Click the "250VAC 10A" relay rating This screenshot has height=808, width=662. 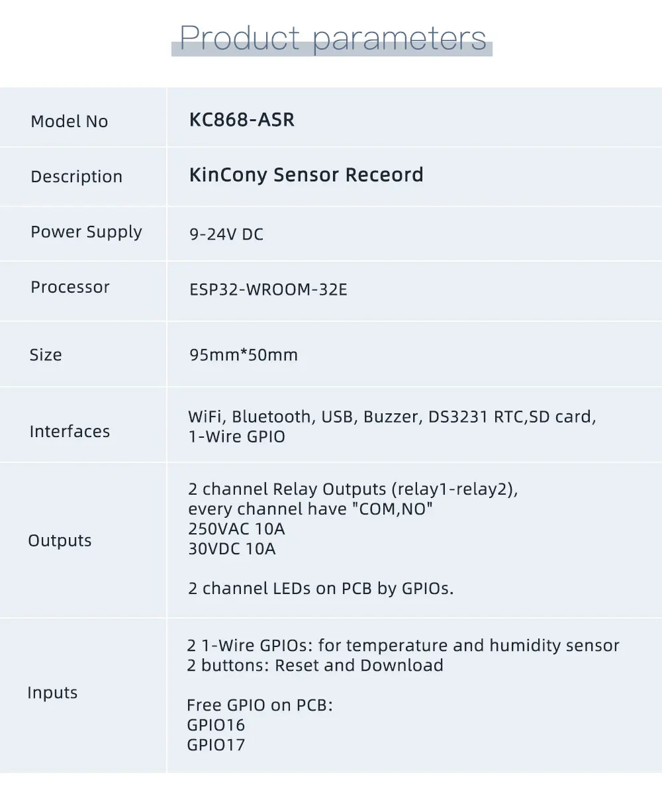pyautogui.click(x=236, y=529)
